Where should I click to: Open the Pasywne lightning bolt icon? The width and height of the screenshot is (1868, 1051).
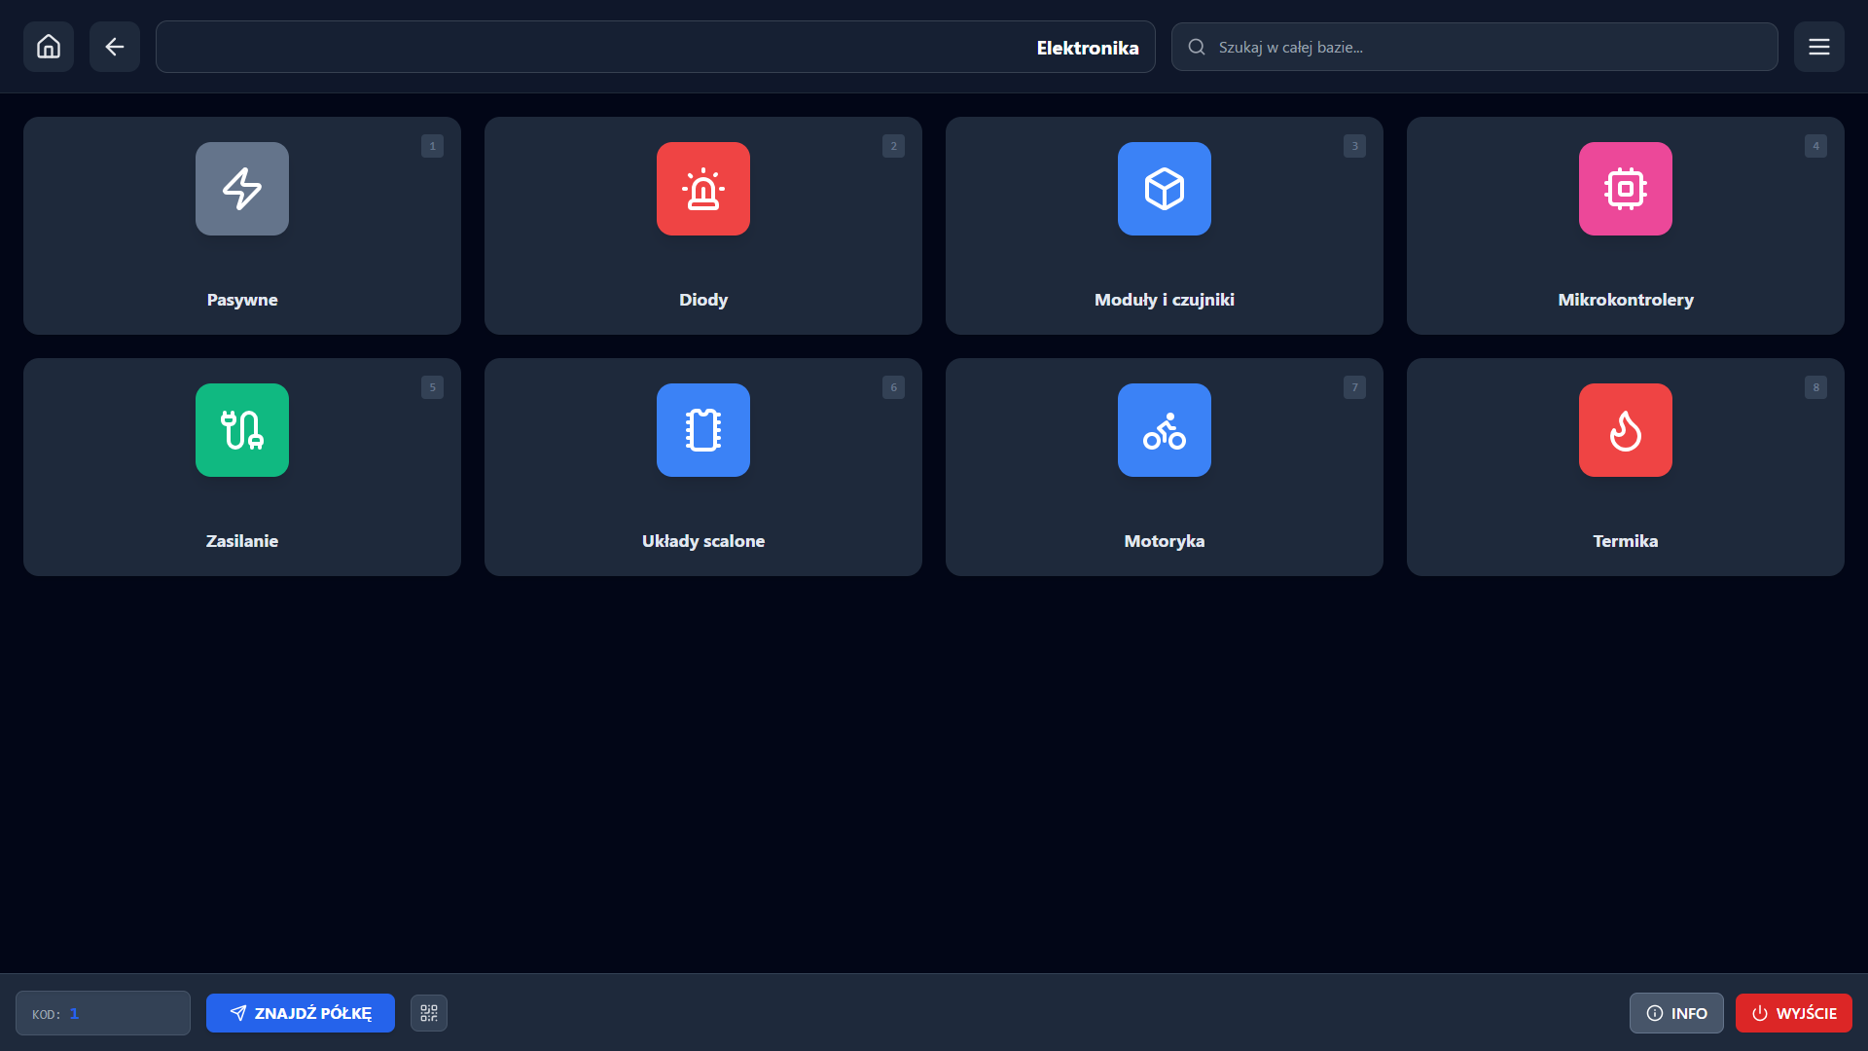[242, 189]
